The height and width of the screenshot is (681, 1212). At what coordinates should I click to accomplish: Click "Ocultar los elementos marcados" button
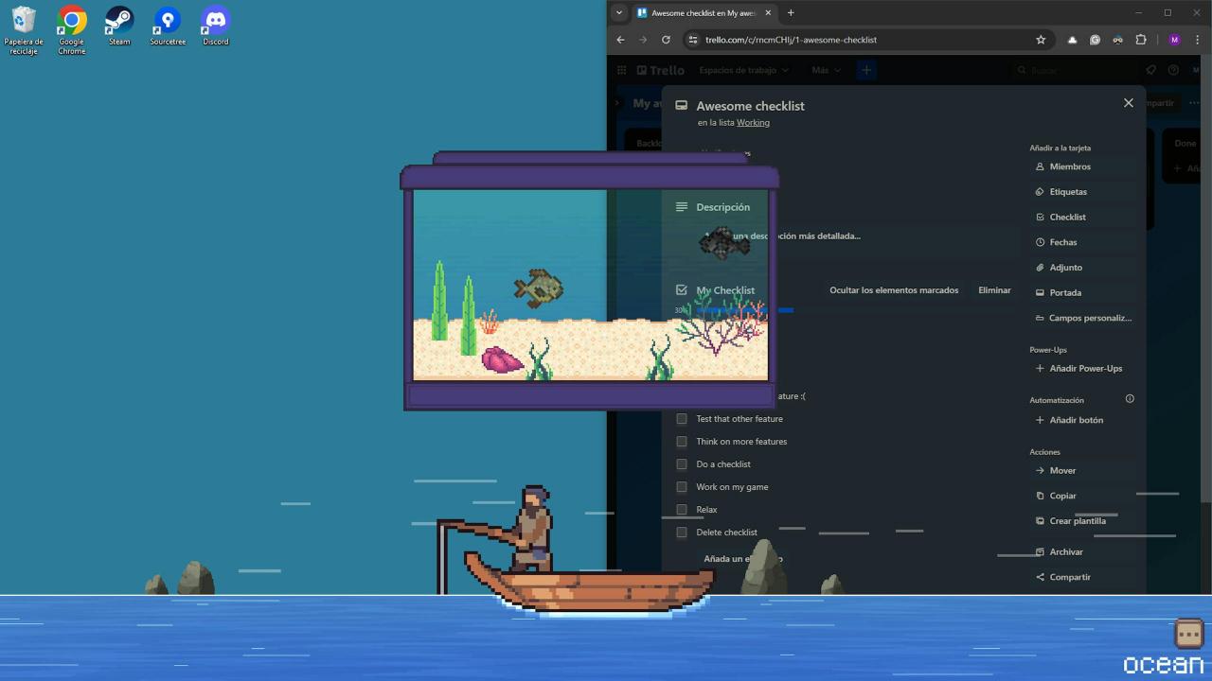click(894, 290)
